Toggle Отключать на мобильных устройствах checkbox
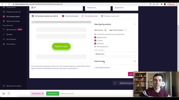Image resolution: width=179 pixels, height=100 pixels. click(95, 34)
